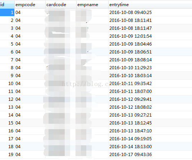Click id cell 18

7,147
